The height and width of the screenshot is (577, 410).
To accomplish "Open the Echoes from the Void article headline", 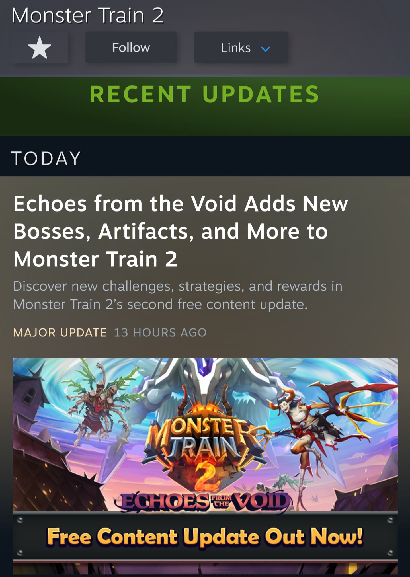I will [181, 231].
